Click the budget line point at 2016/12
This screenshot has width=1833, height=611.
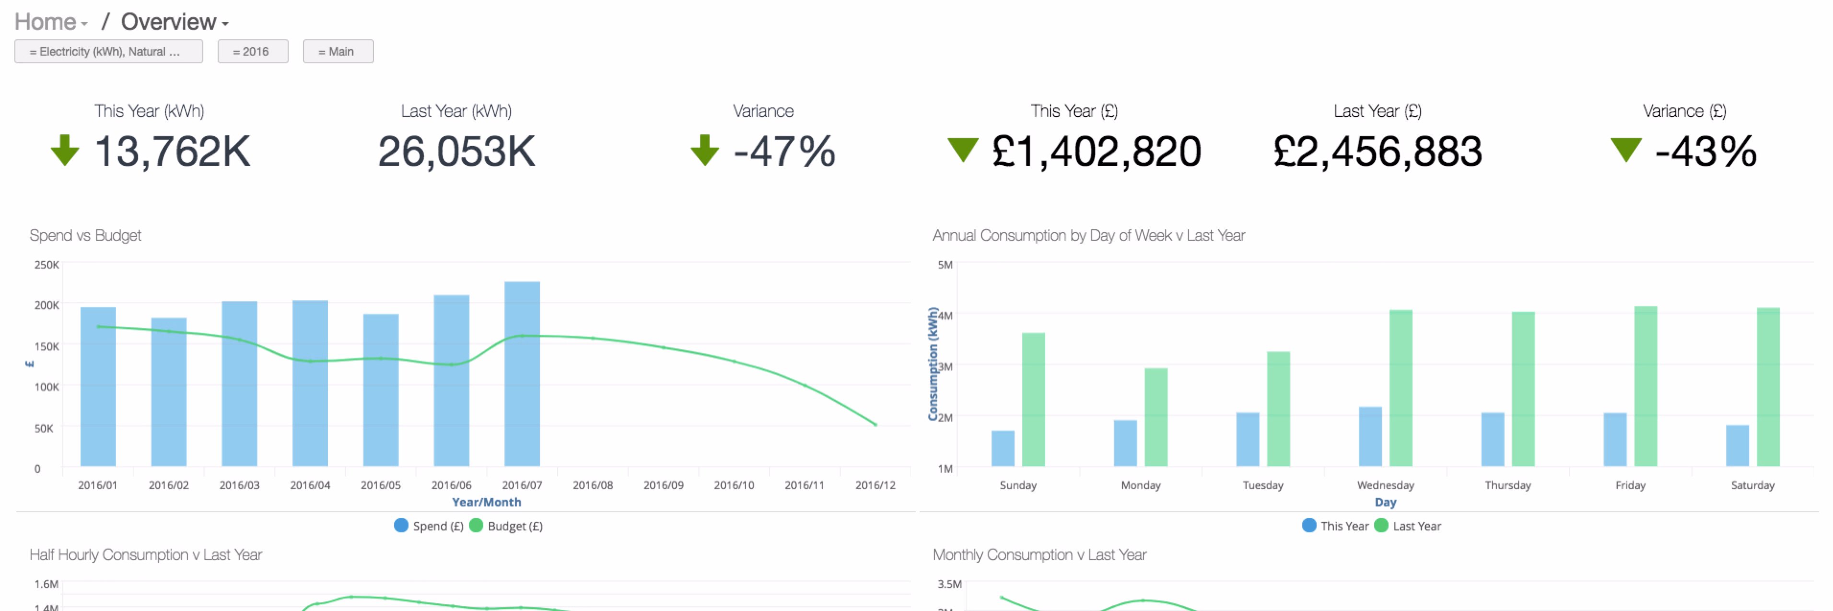coord(875,424)
